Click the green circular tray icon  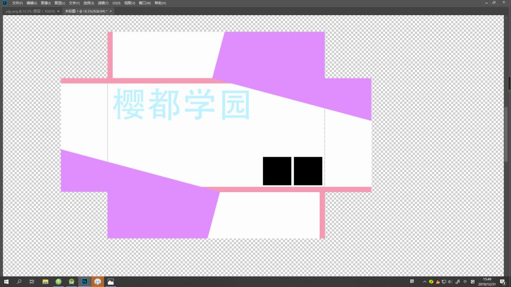pyautogui.click(x=431, y=282)
